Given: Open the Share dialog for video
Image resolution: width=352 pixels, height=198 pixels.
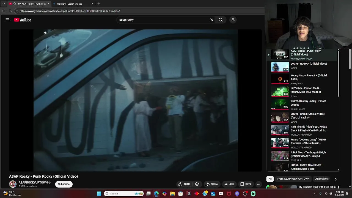Looking at the screenshot, I should 211,184.
